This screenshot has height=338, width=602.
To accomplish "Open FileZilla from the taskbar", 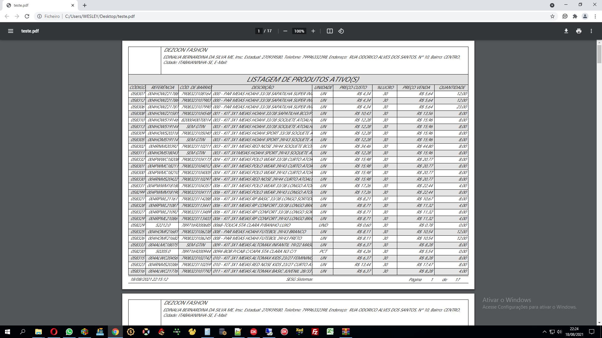I will point(315,332).
